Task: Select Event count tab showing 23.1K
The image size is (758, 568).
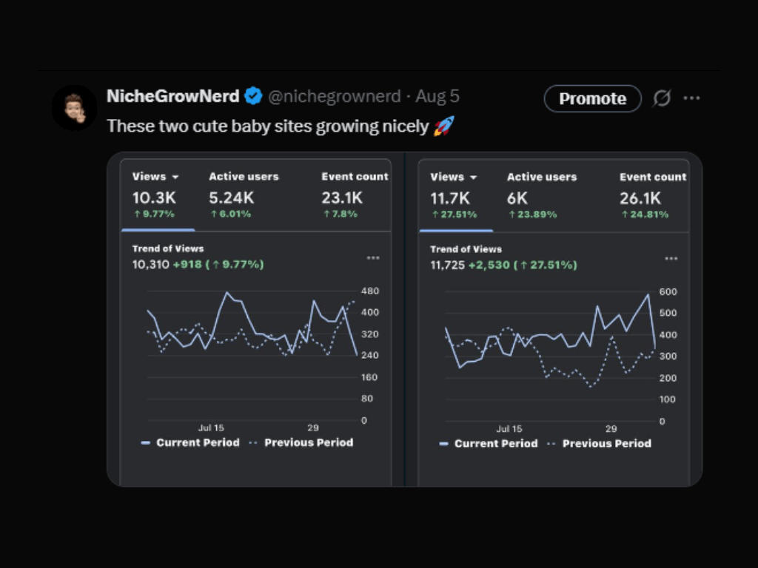Action: pos(355,177)
